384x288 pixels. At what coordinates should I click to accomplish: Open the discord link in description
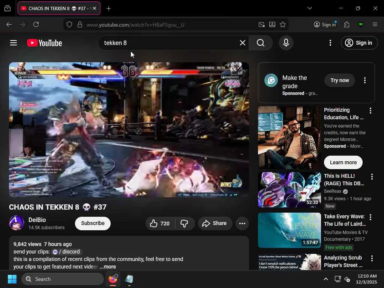(67, 252)
